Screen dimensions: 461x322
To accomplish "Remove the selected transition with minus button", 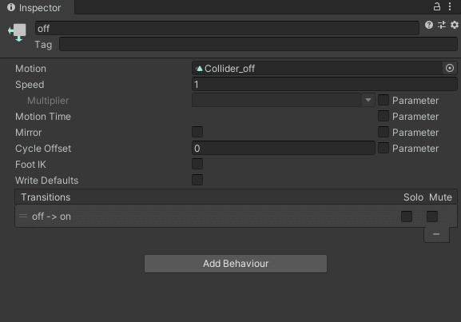I will pos(436,234).
